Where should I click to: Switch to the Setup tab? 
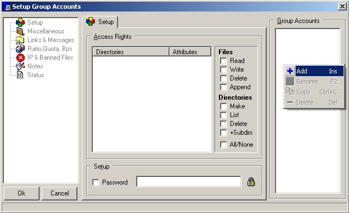tap(100, 22)
